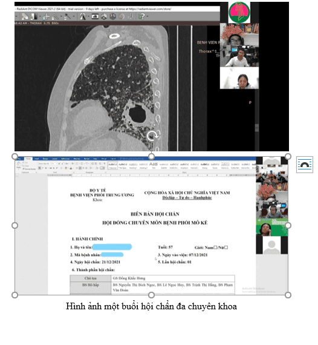Expand the zoom tool dropdown arrow
The height and width of the screenshot is (345, 318).
[x=61, y=16]
